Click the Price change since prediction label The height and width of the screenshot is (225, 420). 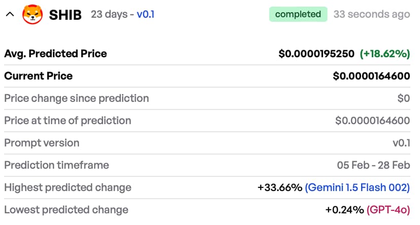[x=76, y=98]
